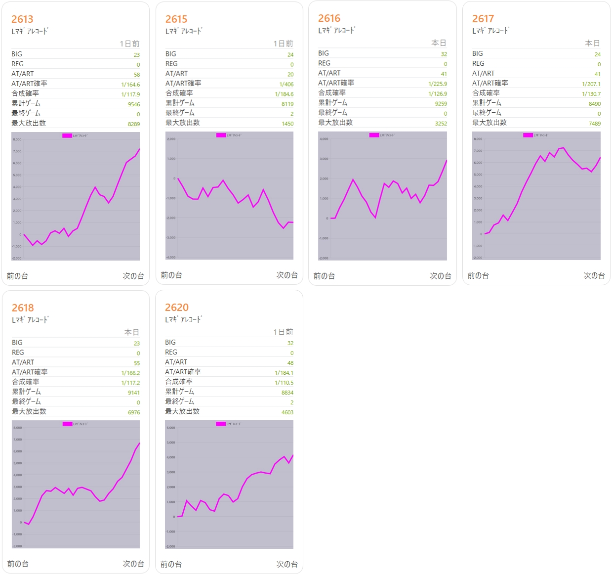Toggle magenta legend swatch in 2616 chart
612x575 pixels.
click(x=374, y=135)
